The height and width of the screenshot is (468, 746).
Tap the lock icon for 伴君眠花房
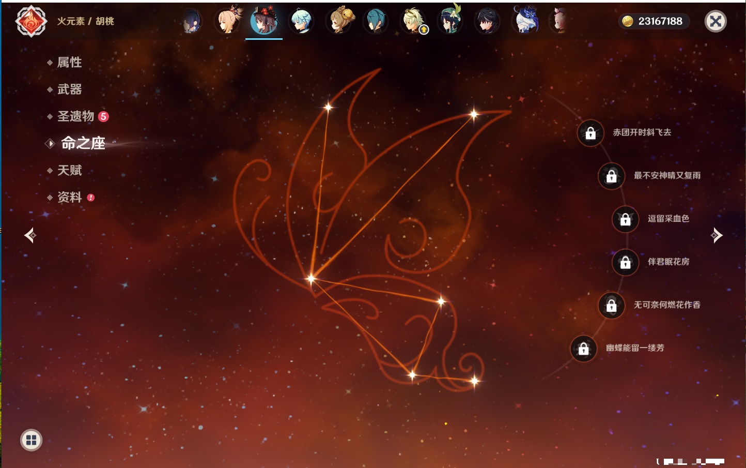pos(625,263)
